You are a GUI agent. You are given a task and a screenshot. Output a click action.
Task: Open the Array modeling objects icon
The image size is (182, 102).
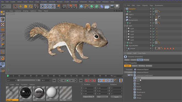[97, 6]
